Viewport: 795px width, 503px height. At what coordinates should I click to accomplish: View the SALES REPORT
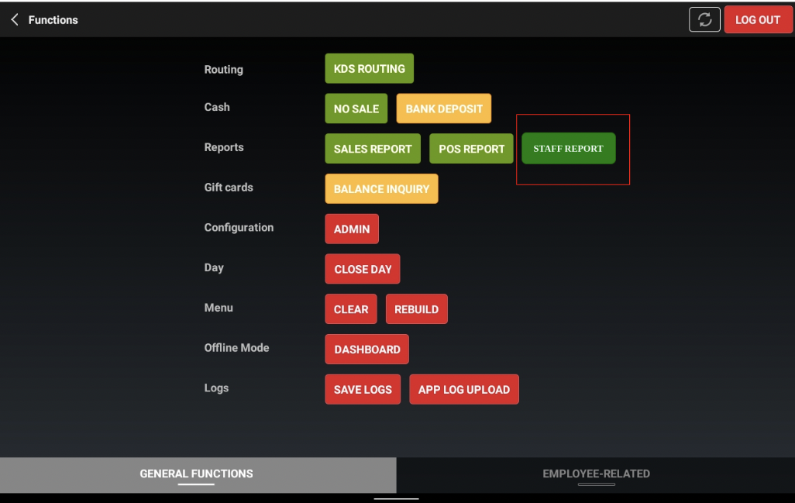click(373, 149)
